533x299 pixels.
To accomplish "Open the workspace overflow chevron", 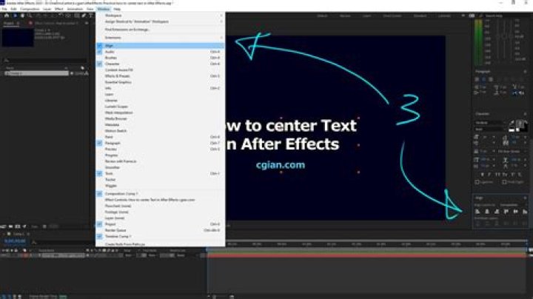I will [463, 16].
